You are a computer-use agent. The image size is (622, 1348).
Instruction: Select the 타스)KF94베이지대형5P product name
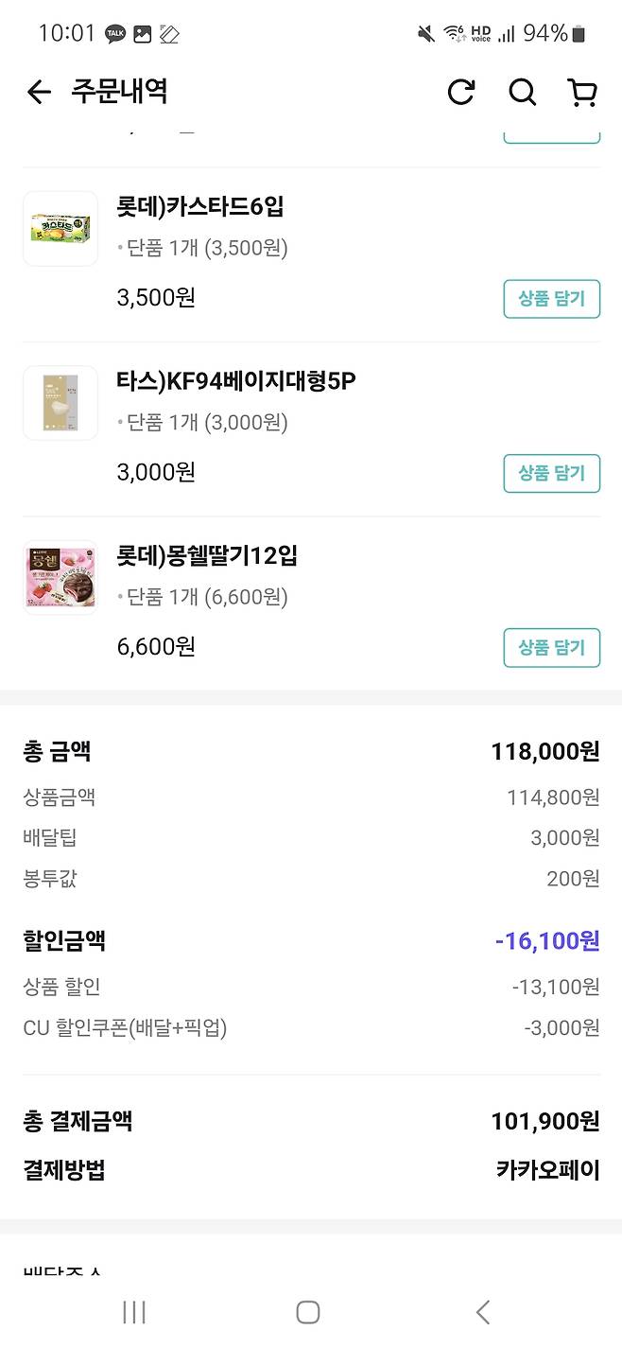pyautogui.click(x=236, y=381)
